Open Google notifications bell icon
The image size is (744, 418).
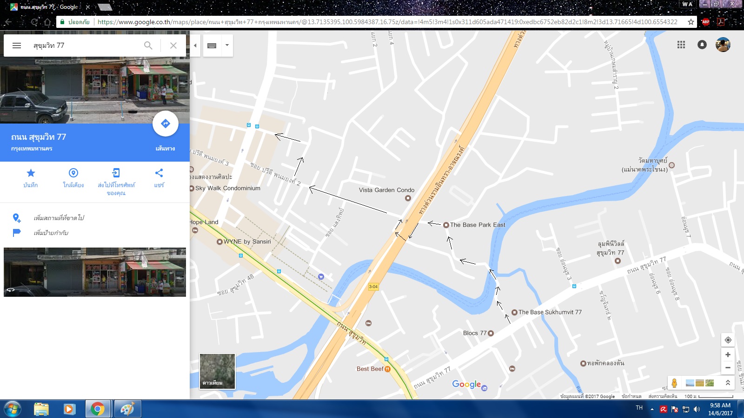coord(702,45)
